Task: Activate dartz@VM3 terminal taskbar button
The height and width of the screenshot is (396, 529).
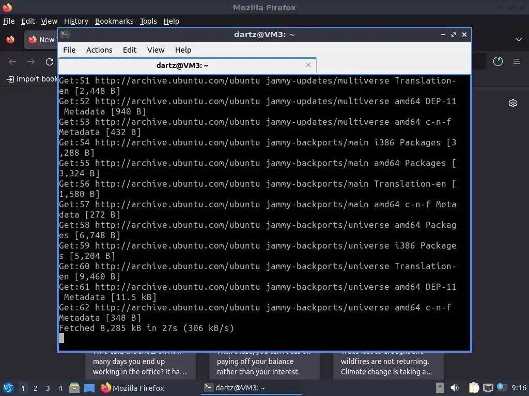Action: click(x=252, y=388)
